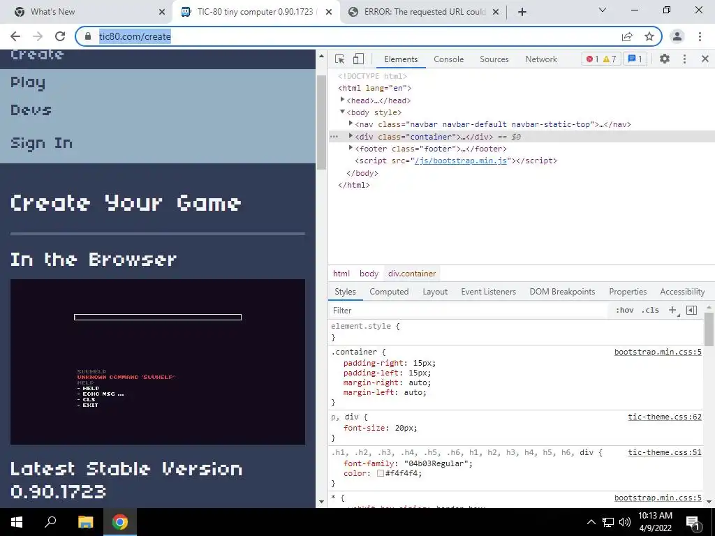Close the ERROR tab
Image resolution: width=715 pixels, height=536 pixels.
496,13
